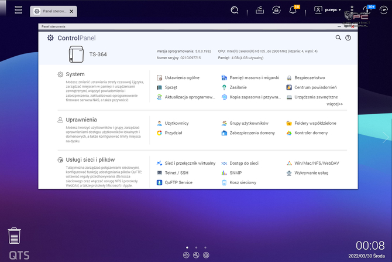Open Kosz sieciowy settings
Image resolution: width=392 pixels, height=262 pixels.
239,182
